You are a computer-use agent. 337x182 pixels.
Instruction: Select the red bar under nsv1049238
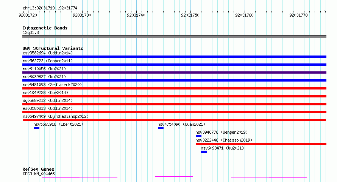[x=174, y=96]
